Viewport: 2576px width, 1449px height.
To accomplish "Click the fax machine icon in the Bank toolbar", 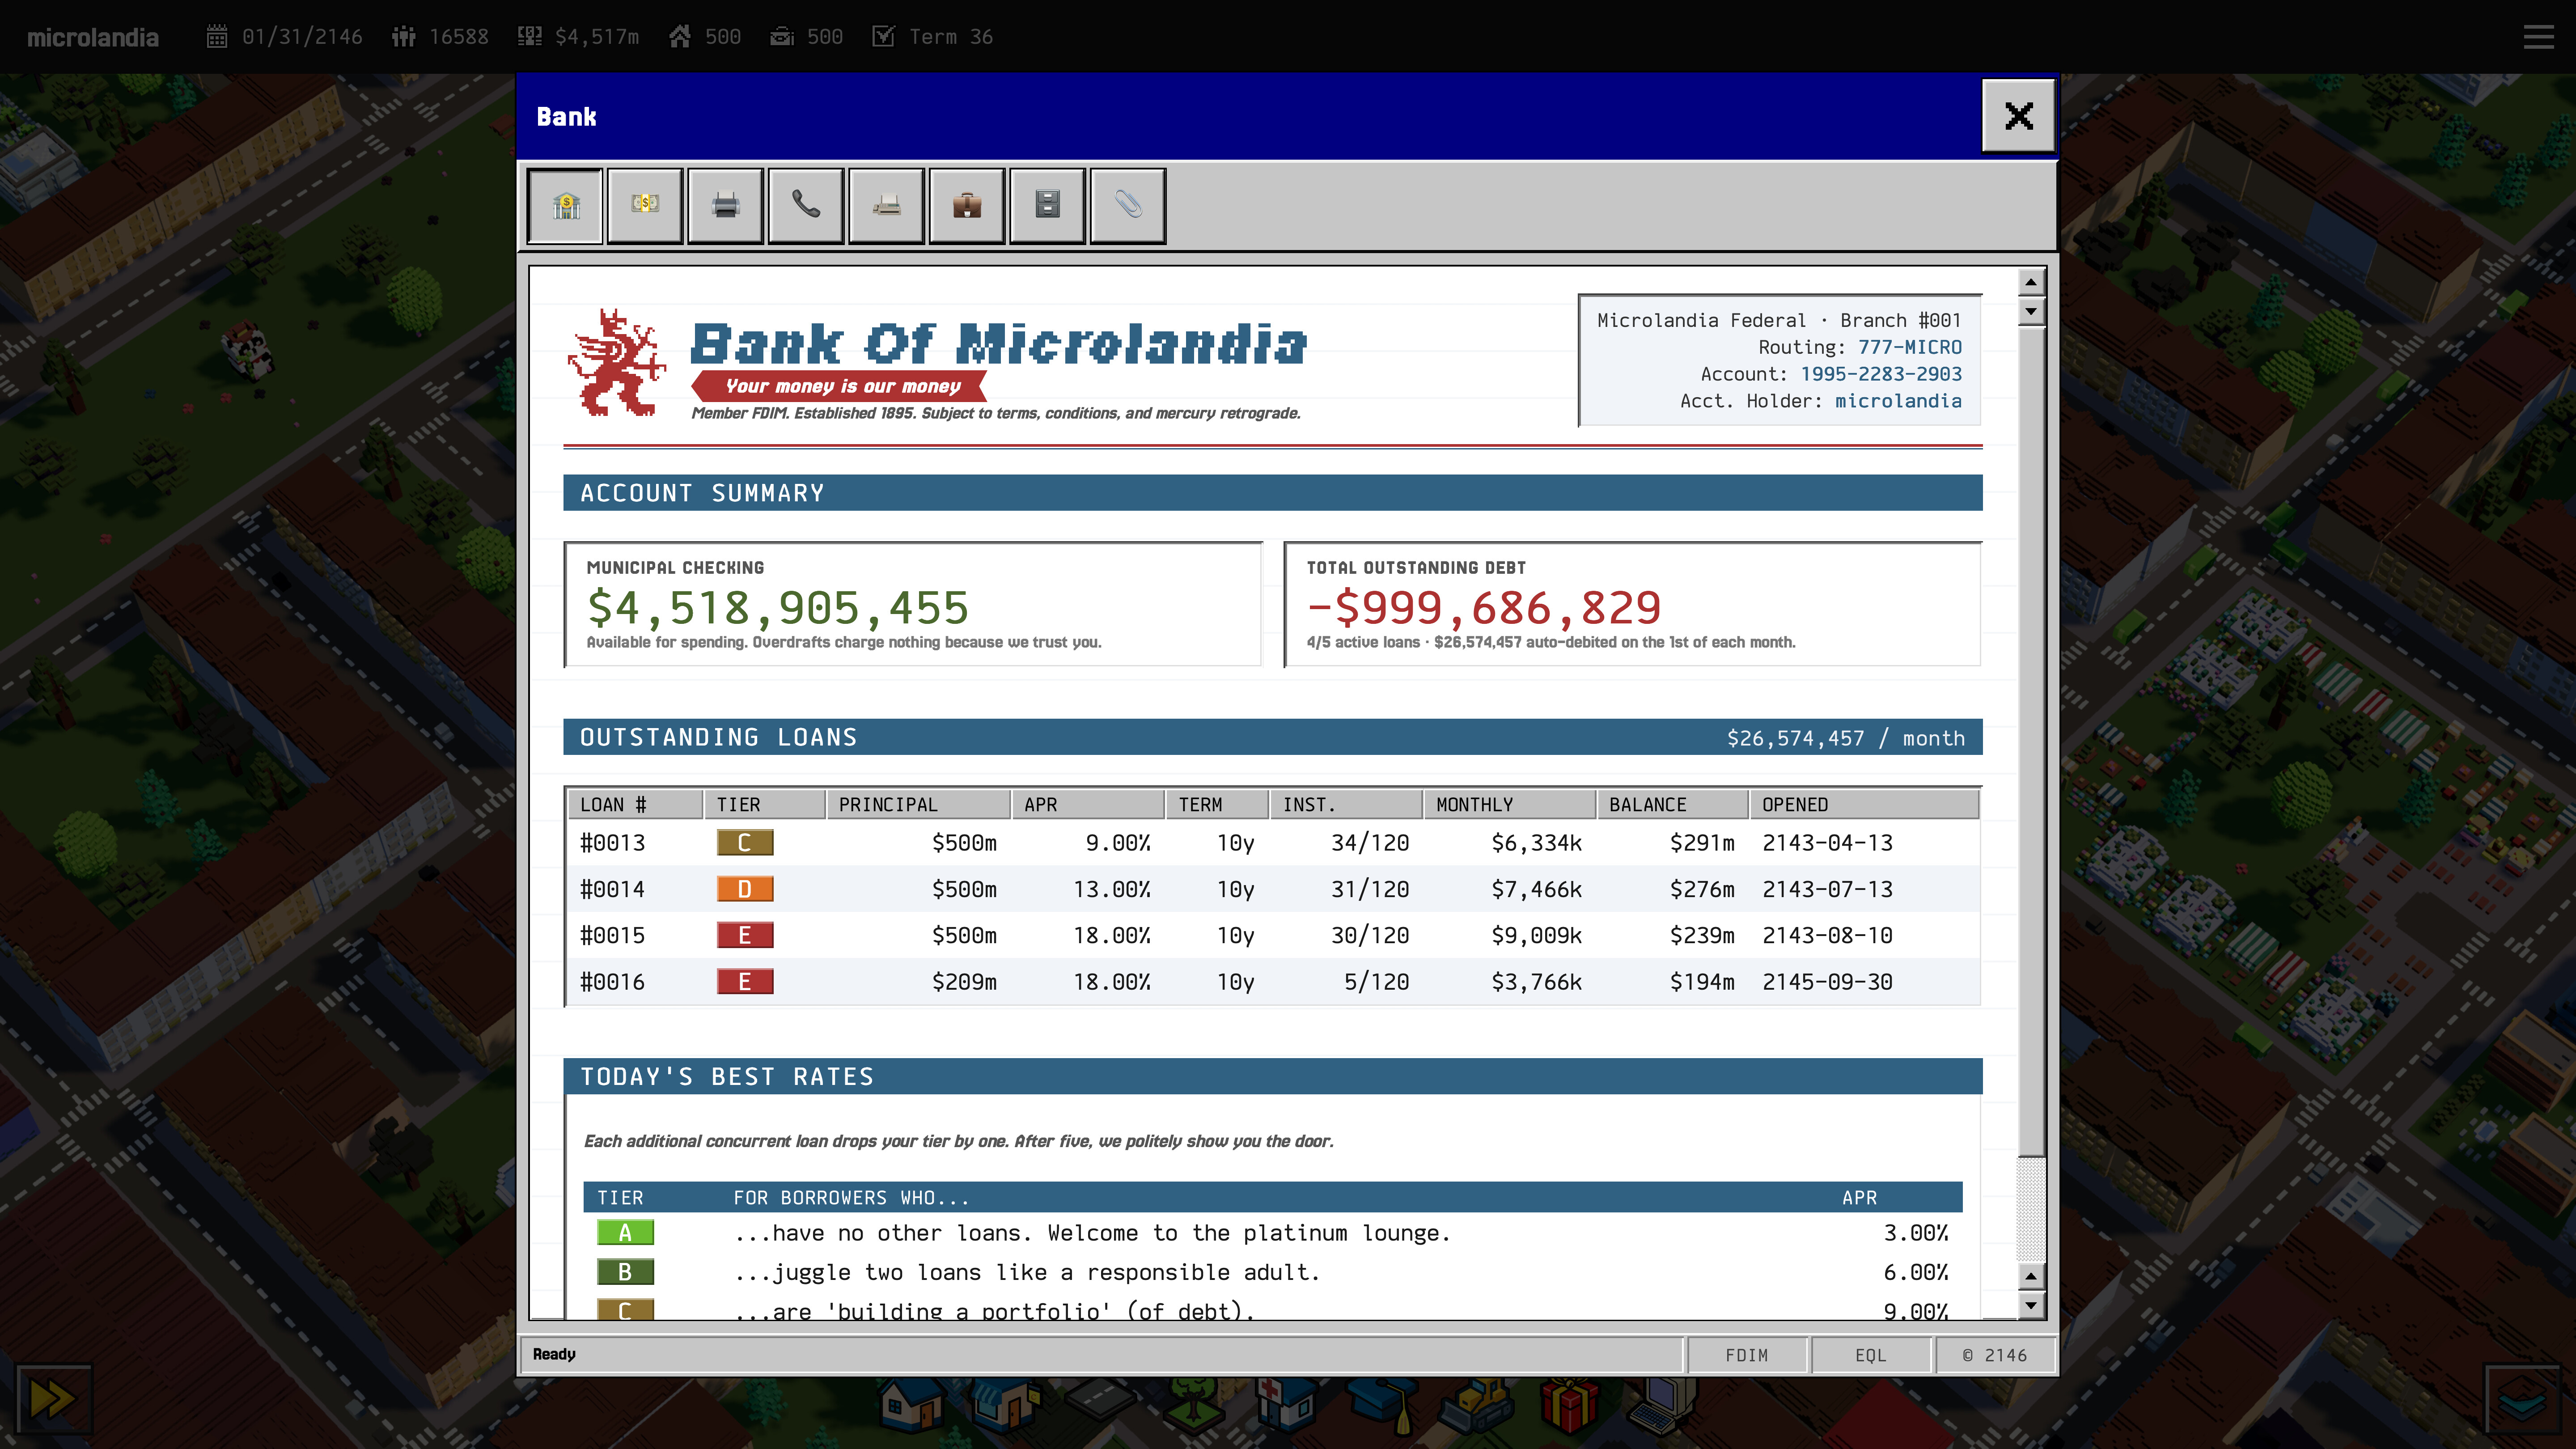I will pyautogui.click(x=887, y=206).
